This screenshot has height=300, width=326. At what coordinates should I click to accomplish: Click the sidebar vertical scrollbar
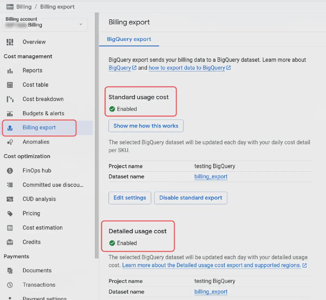point(96,136)
